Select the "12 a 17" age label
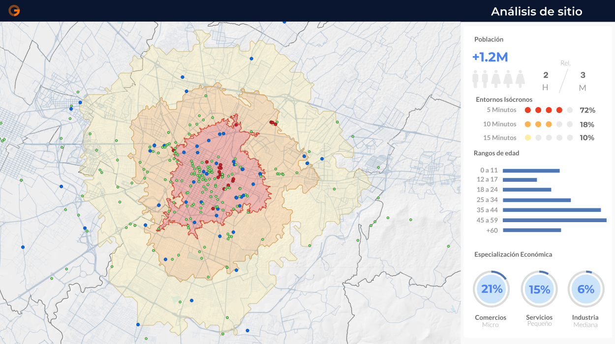Image resolution: width=615 pixels, height=344 pixels. tap(488, 179)
